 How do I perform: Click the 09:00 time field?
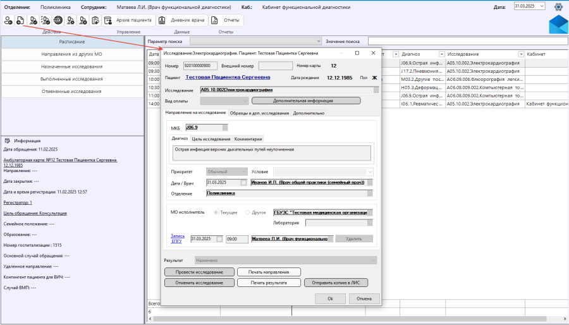(237, 239)
